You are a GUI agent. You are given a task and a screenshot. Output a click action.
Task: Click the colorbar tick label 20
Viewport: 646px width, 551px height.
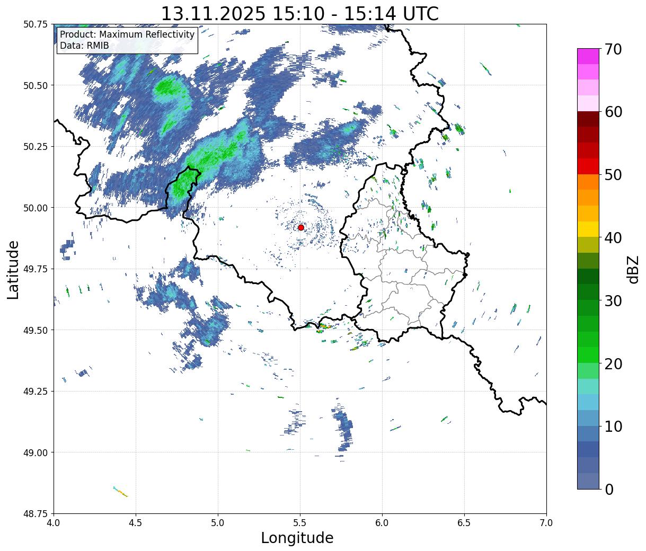613,363
